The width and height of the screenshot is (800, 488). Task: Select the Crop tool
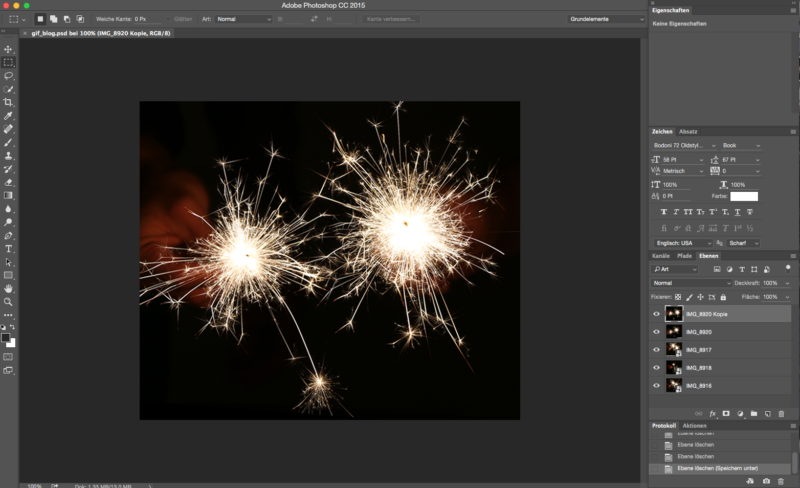tap(8, 102)
